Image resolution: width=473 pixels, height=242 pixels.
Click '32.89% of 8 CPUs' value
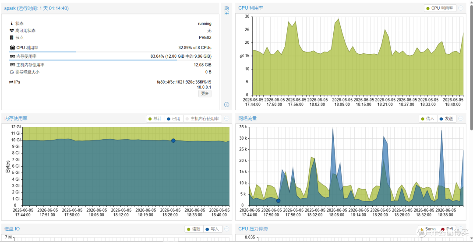[x=195, y=48]
